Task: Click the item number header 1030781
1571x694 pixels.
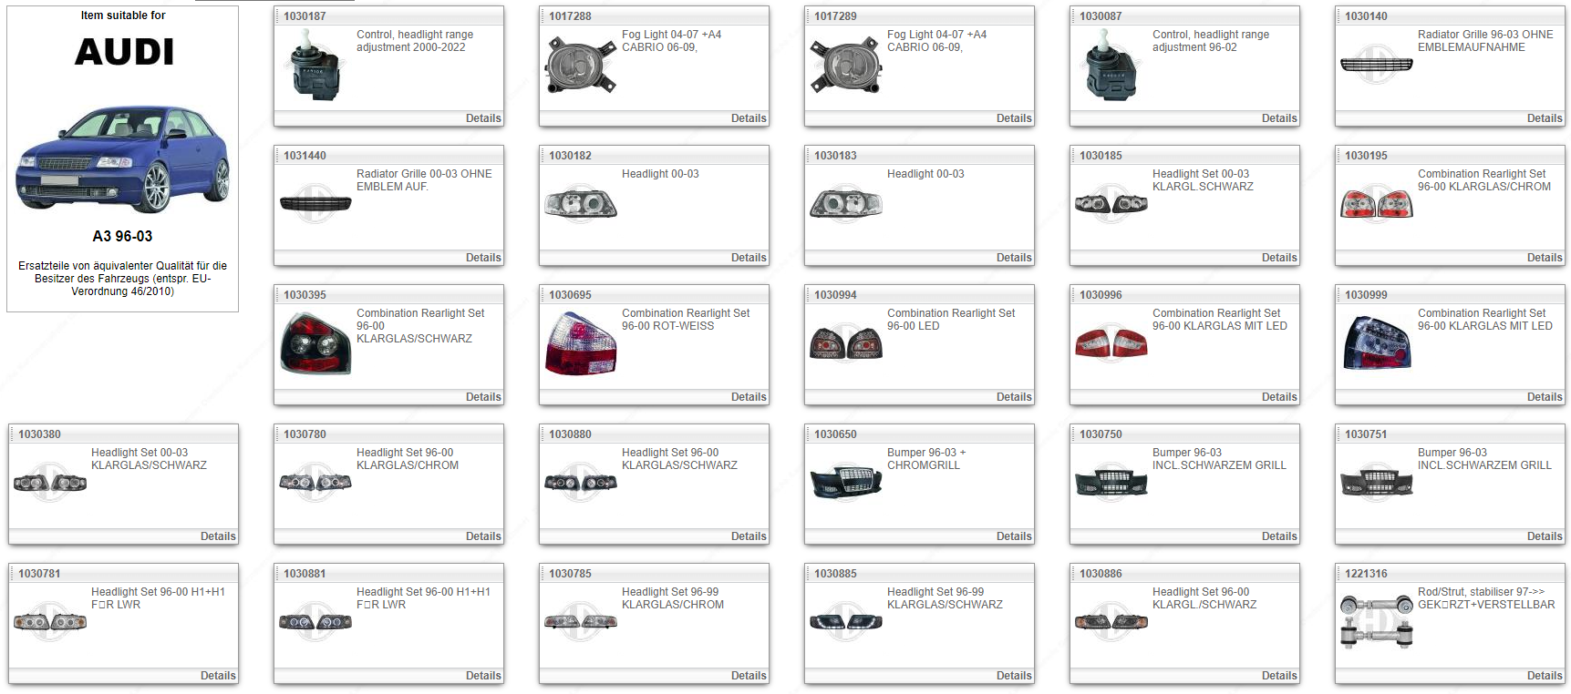Action: click(39, 574)
